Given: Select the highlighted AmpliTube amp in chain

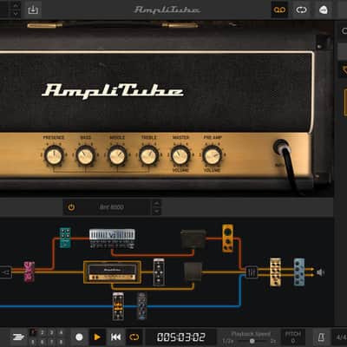Looking at the screenshot, I should (112, 272).
